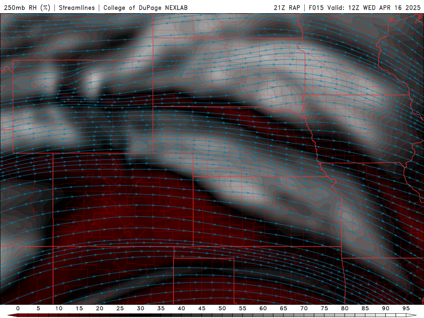Click the "95" colorbar scale label

pyautogui.click(x=406, y=308)
